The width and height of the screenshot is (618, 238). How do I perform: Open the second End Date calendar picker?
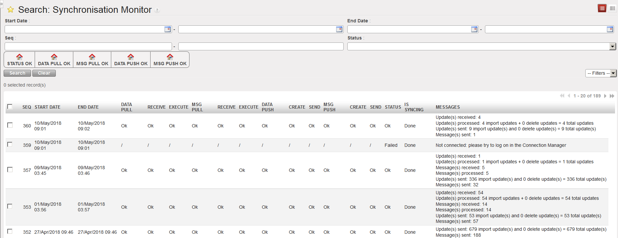[610, 29]
